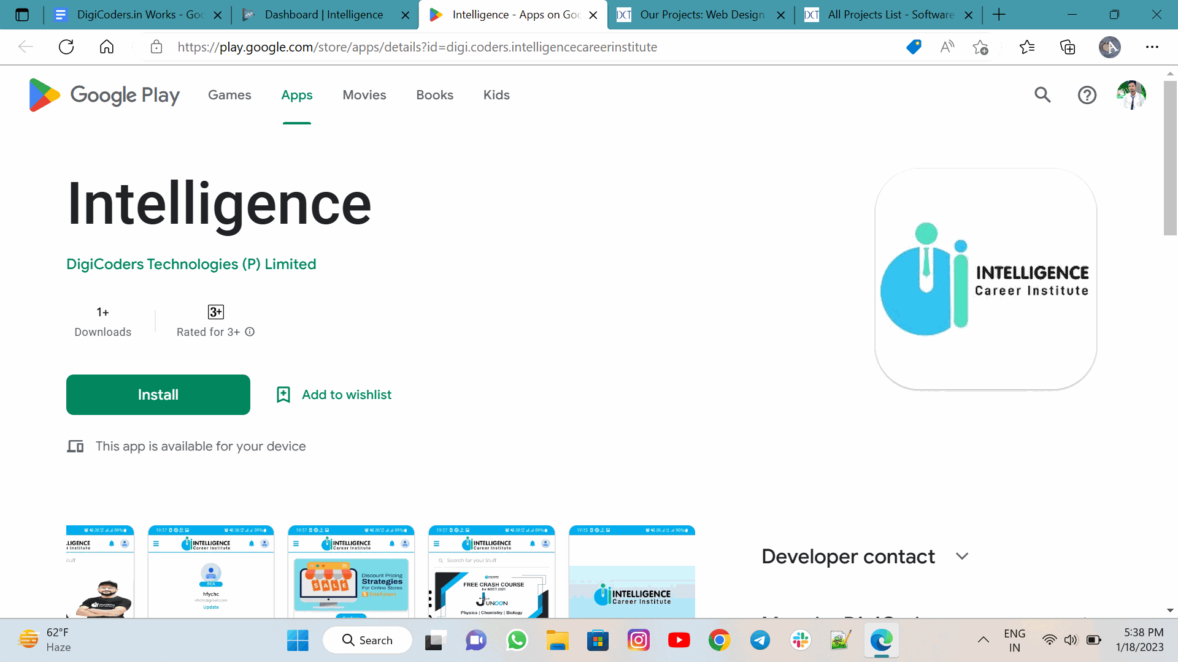Add Intelligence app to wishlist

coord(334,395)
